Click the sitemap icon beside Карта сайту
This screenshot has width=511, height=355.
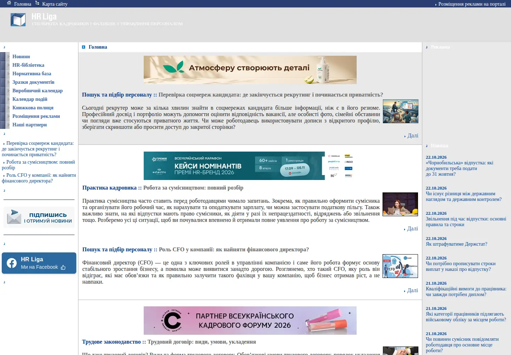37,2
